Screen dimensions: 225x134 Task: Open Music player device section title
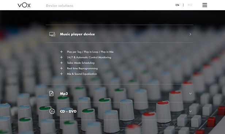(x=77, y=34)
